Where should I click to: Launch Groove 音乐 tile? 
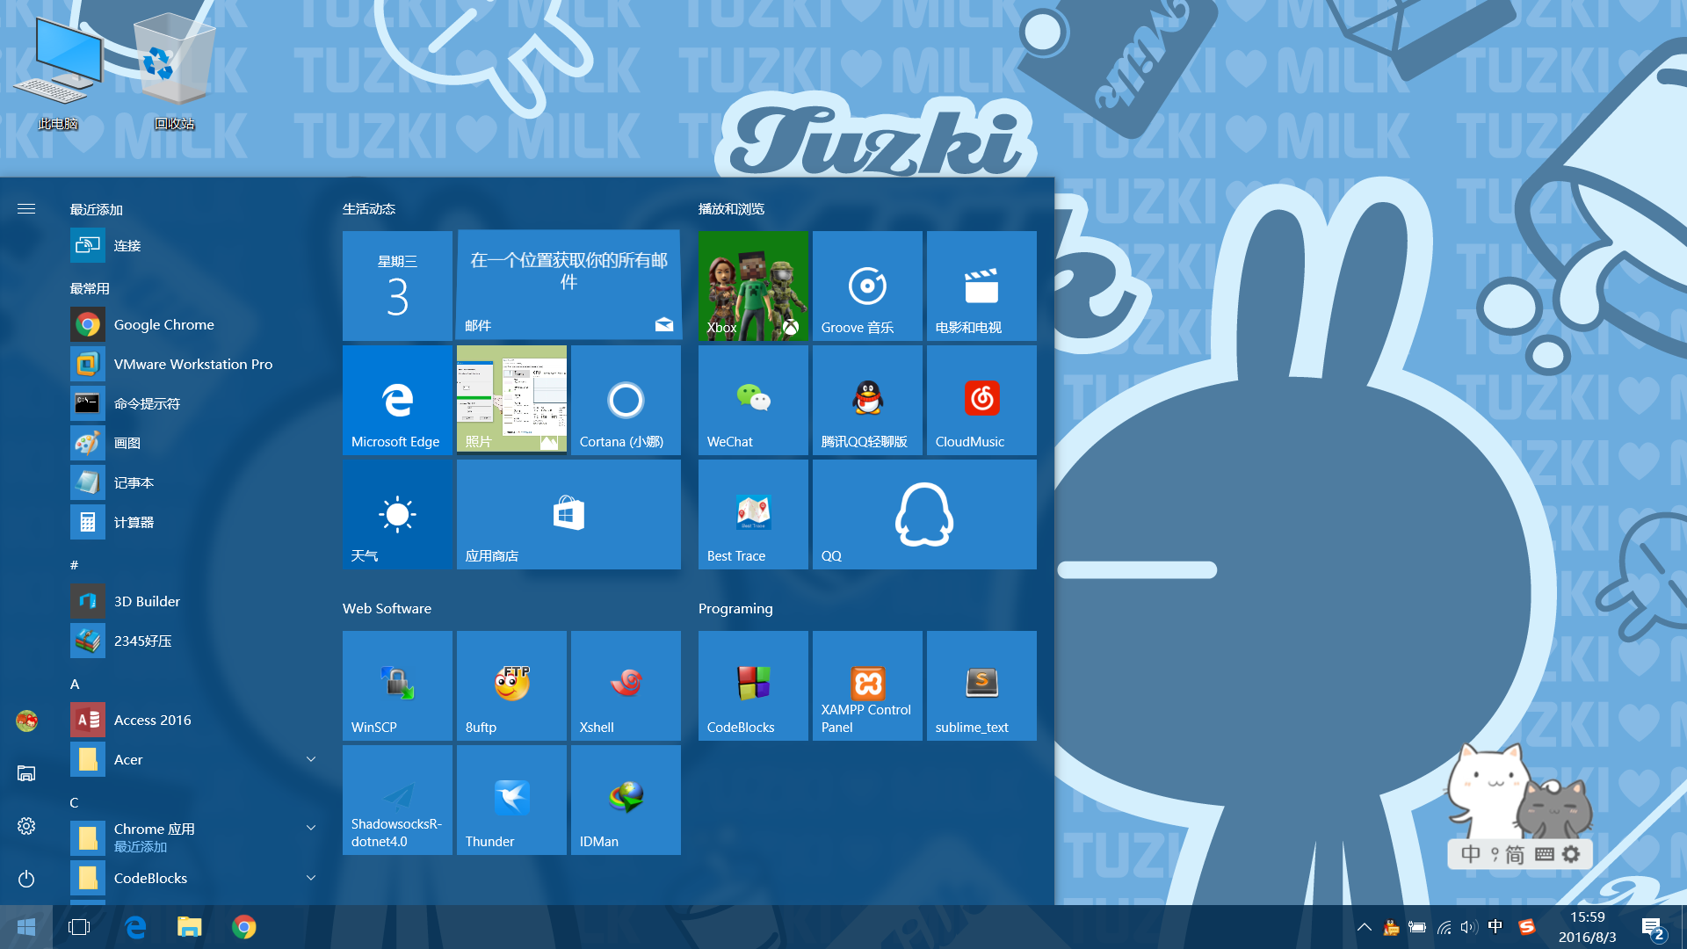[x=867, y=286]
